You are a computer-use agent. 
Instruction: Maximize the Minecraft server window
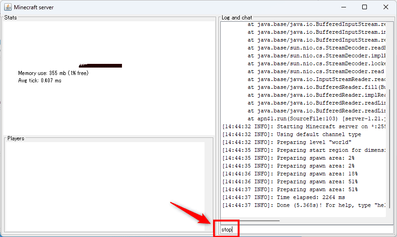[x=365, y=7]
